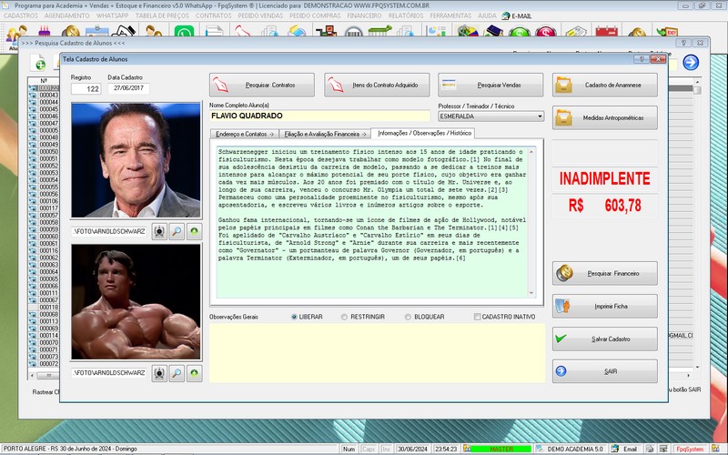Select row 000043 in student list
The image size is (728, 455).
click(45, 96)
